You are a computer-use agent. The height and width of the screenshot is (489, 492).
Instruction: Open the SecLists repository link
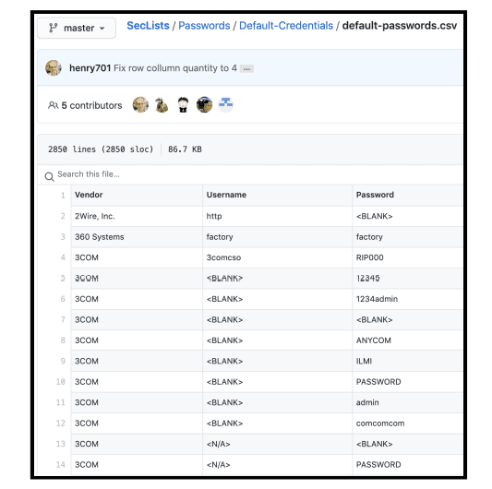click(x=148, y=26)
